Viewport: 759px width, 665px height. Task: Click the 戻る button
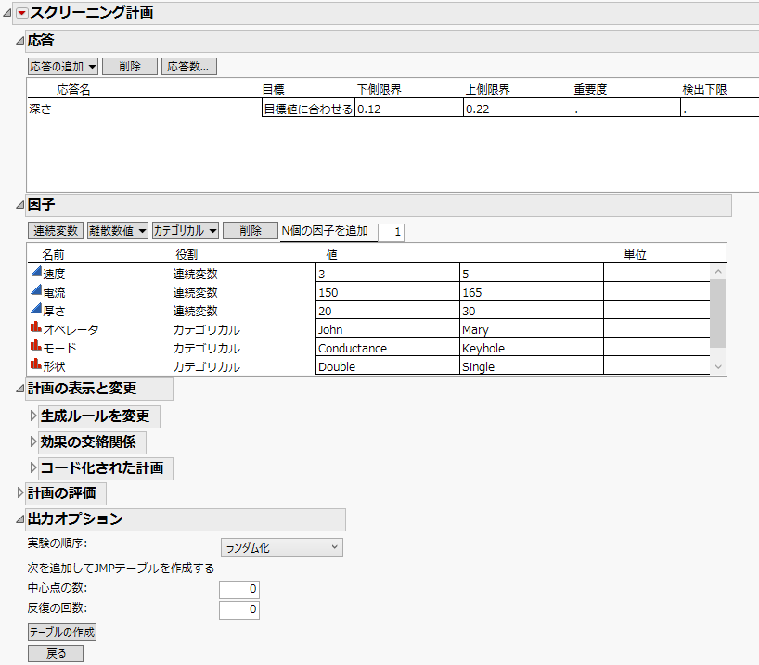tap(56, 653)
